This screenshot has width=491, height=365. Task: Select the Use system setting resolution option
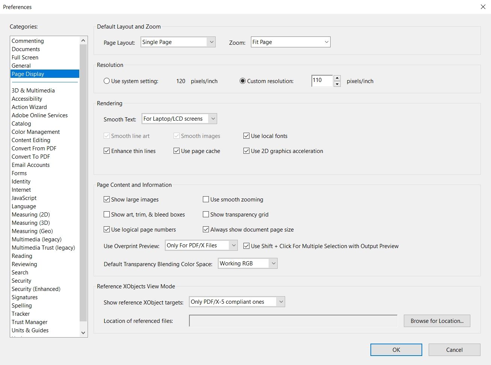(107, 81)
